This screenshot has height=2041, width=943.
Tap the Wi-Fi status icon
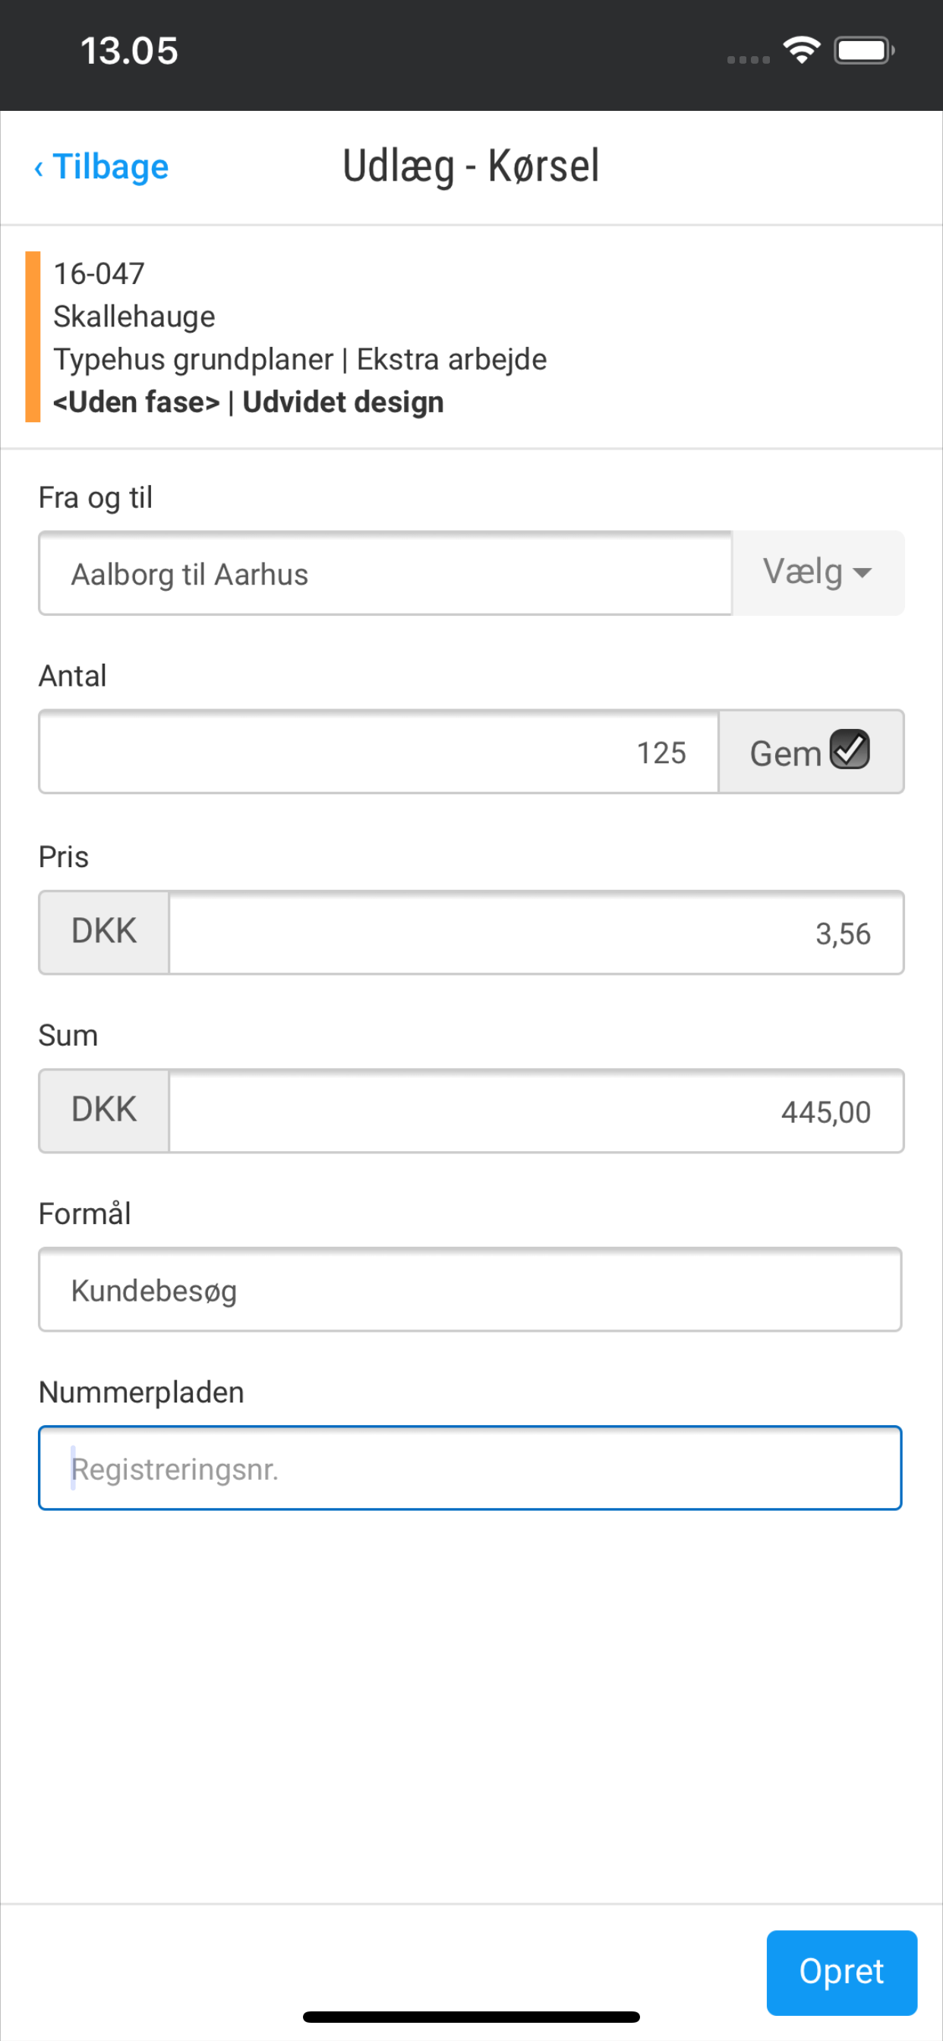coord(801,51)
